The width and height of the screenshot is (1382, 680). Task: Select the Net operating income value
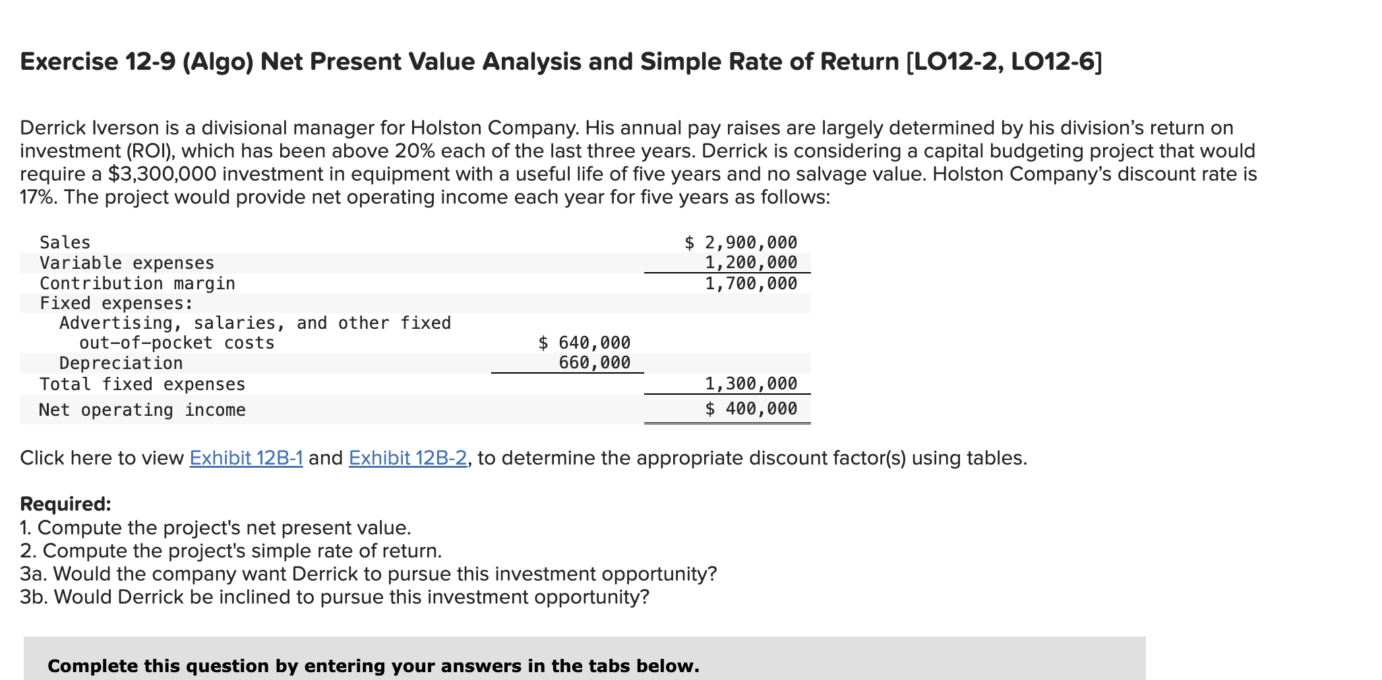(x=752, y=409)
